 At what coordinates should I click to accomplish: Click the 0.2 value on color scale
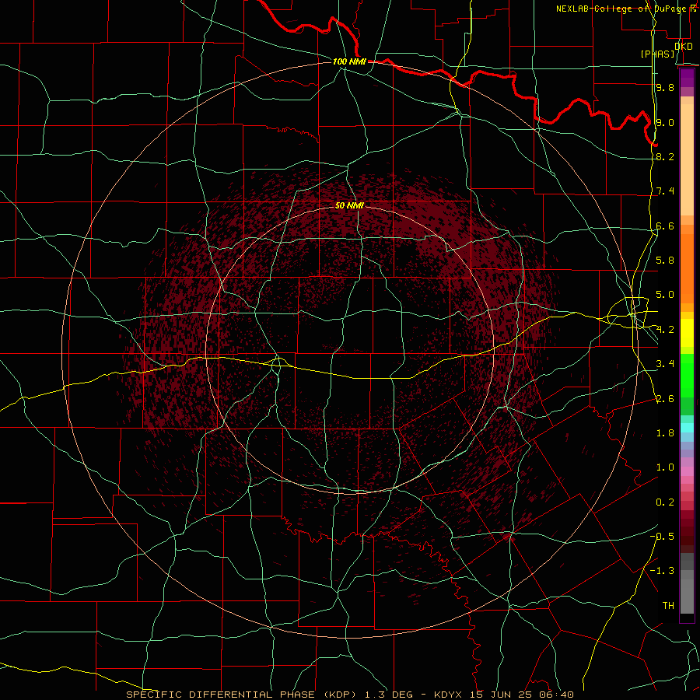click(x=665, y=502)
